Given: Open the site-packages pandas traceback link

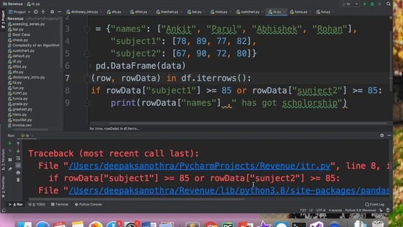Looking at the screenshot, I should click(229, 190).
